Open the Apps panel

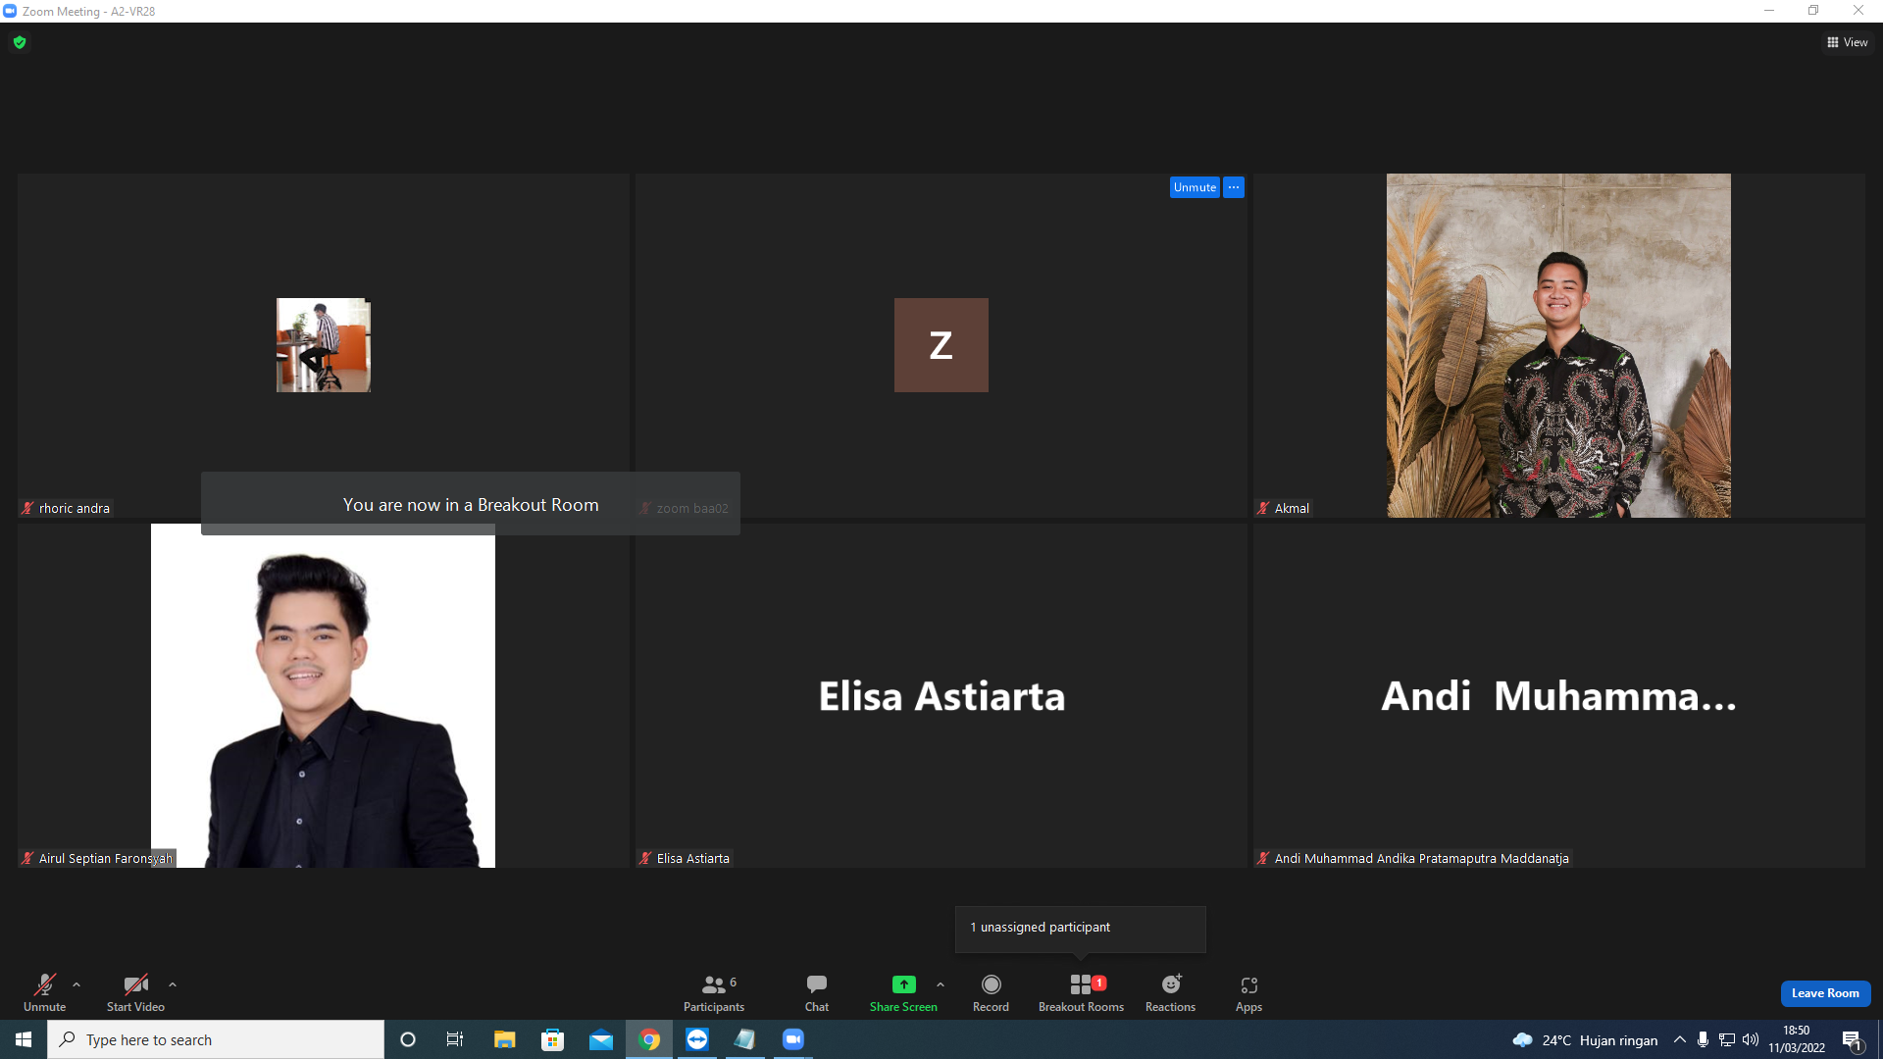click(1248, 992)
